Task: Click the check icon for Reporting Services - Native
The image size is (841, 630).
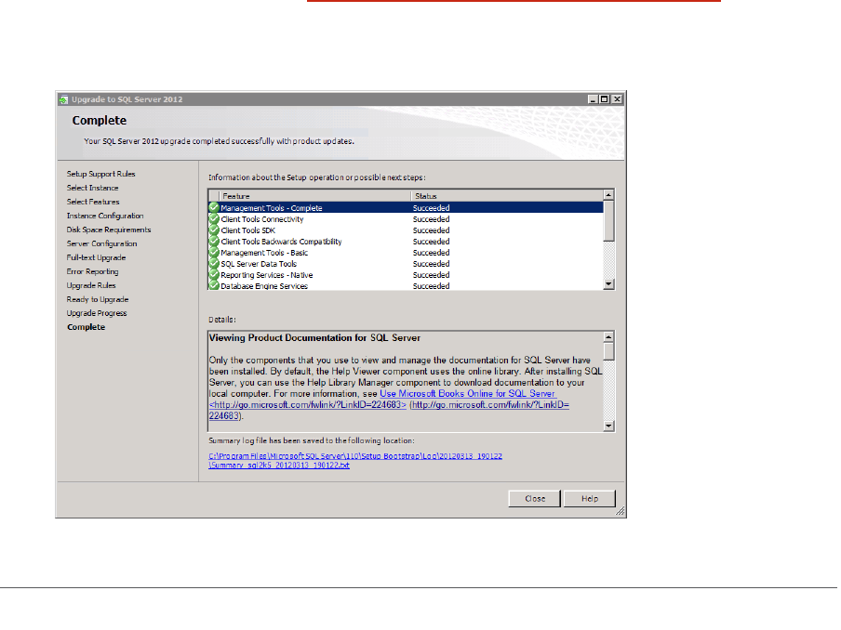Action: 214,275
